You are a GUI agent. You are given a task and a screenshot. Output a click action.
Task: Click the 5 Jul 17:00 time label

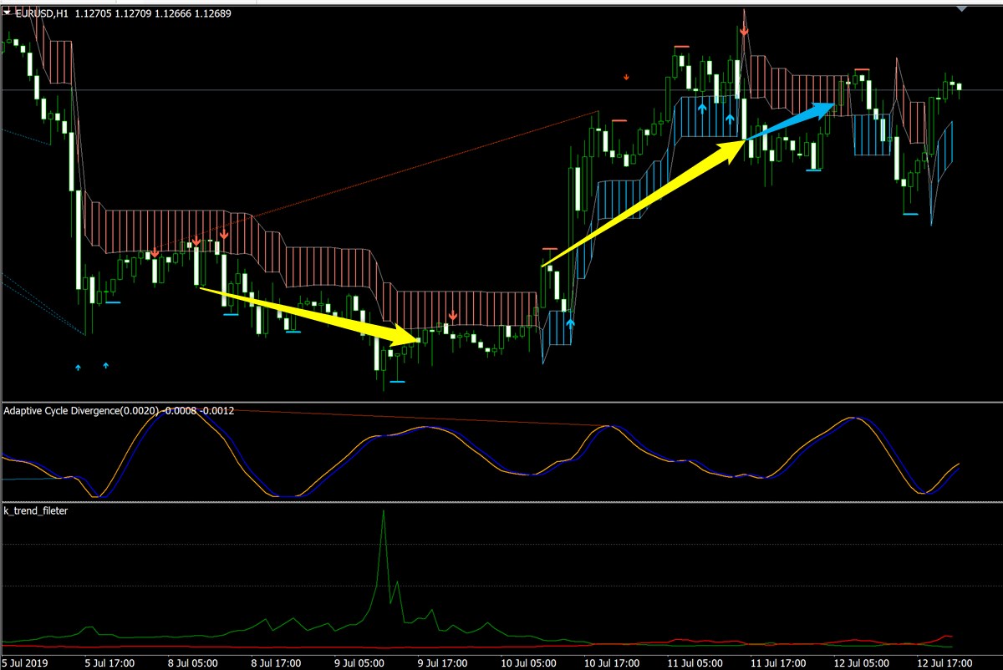pos(109,662)
